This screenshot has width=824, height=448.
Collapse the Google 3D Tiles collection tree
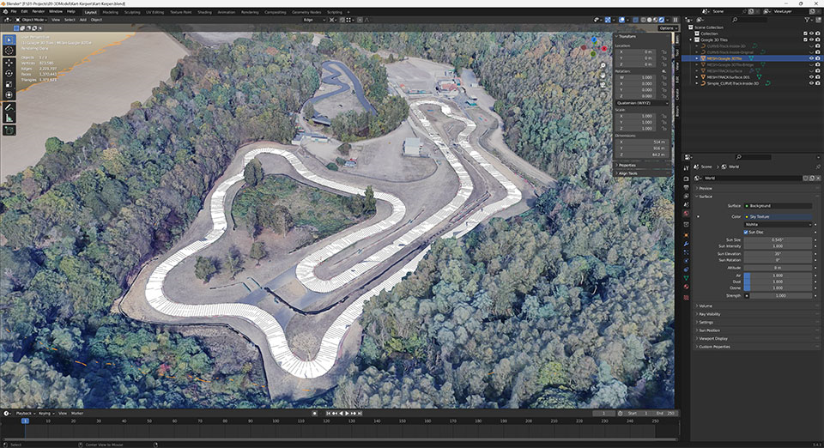click(692, 40)
